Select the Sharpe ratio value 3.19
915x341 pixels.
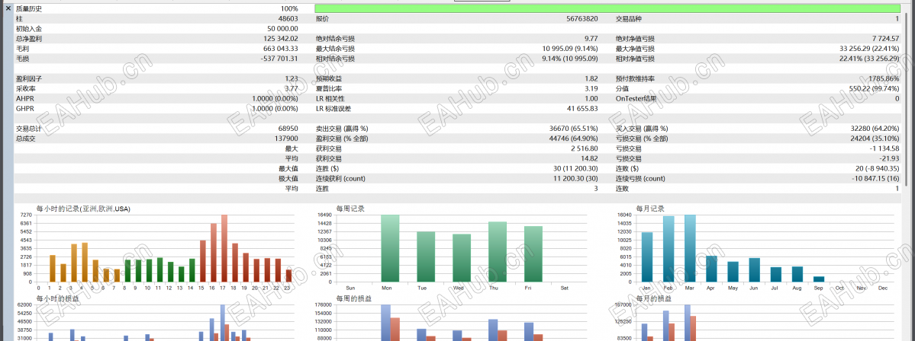[x=591, y=88]
